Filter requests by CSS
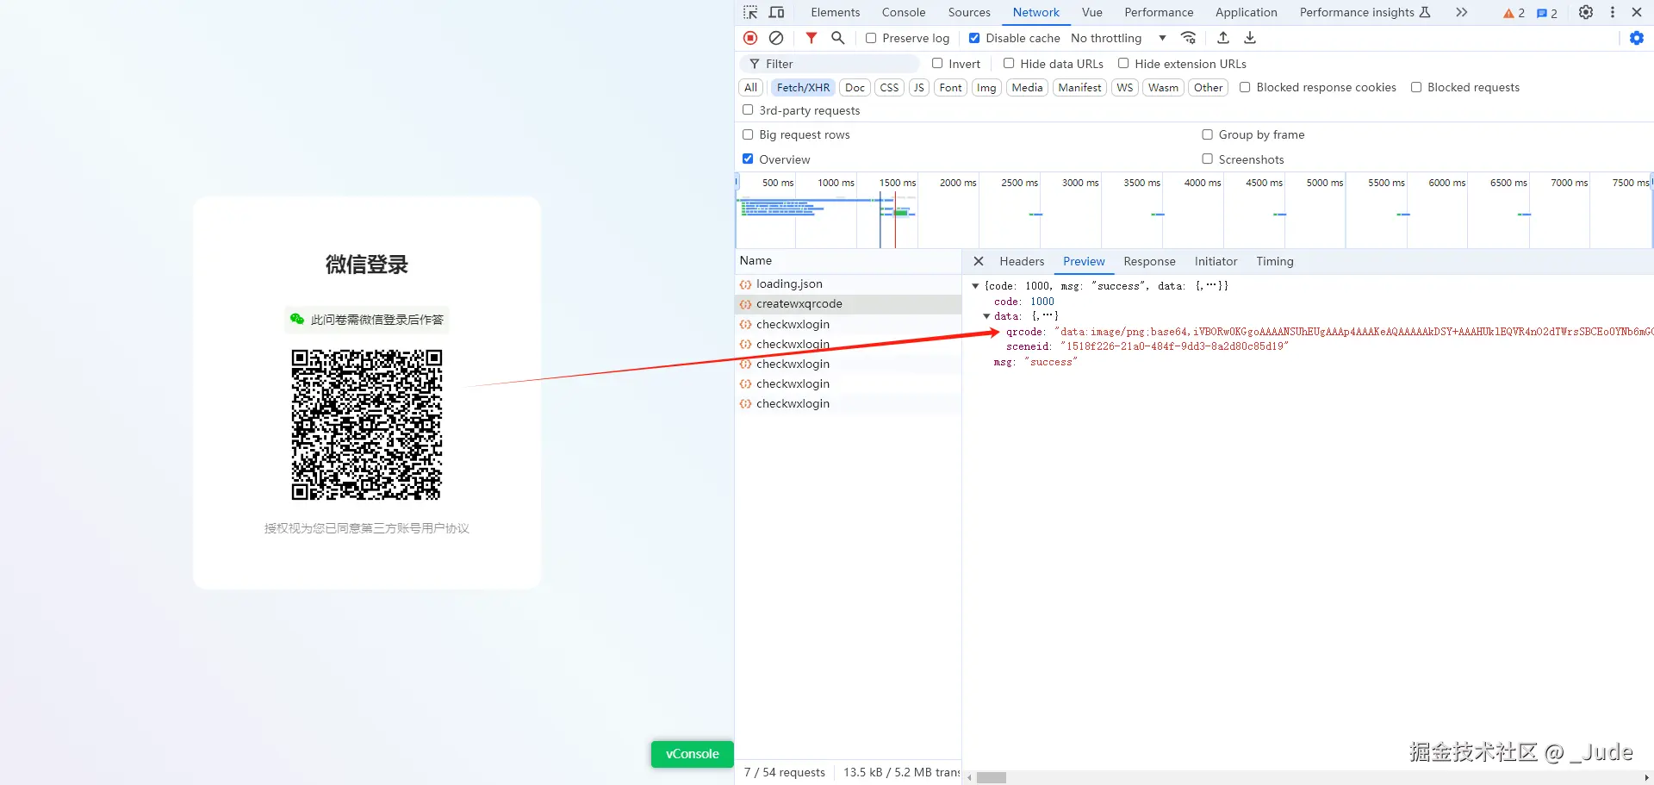The width and height of the screenshot is (1654, 785). (x=890, y=87)
